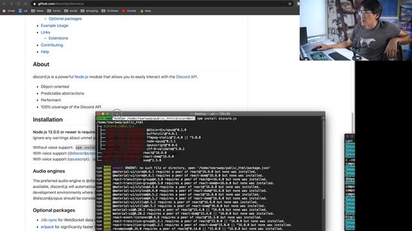Open the Extensions contents link
The height and width of the screenshot is (231, 412).
[58, 38]
